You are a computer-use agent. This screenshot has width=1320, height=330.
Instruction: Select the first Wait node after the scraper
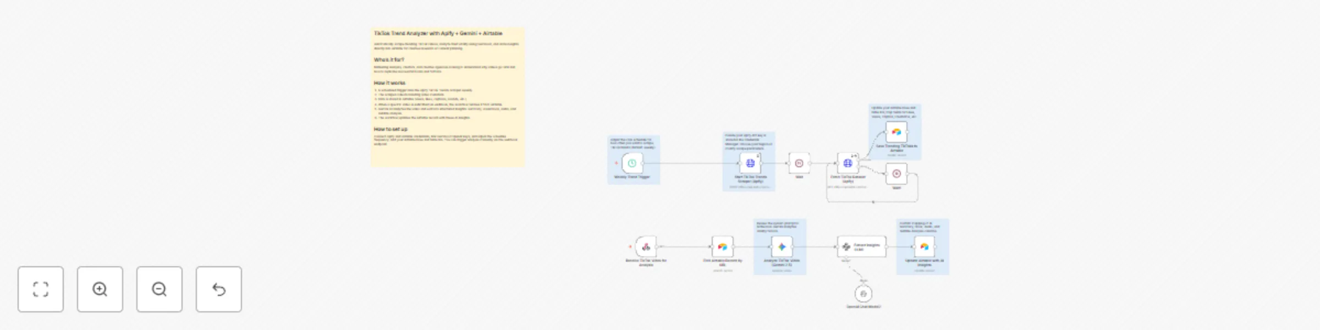pos(799,163)
